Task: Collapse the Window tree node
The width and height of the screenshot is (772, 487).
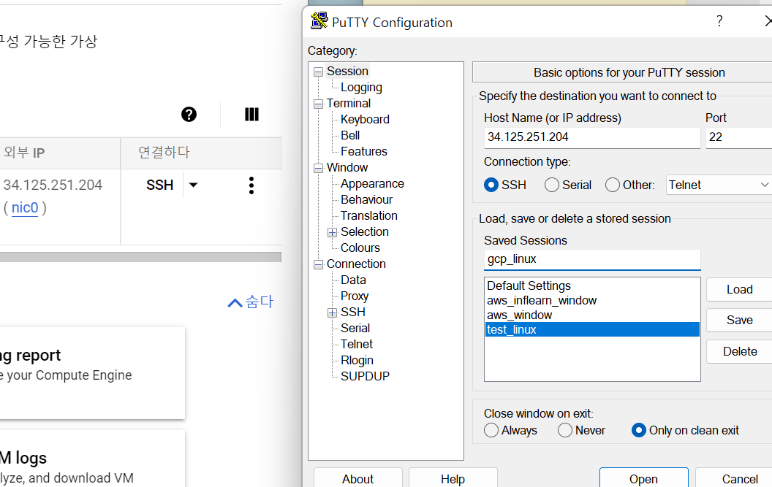Action: pos(319,168)
